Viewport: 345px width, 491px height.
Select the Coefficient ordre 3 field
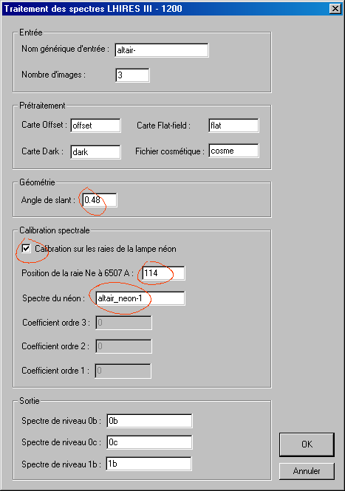tap(123, 323)
